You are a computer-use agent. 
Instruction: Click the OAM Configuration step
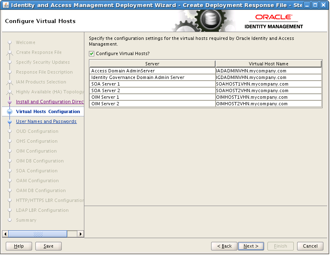[37, 181]
